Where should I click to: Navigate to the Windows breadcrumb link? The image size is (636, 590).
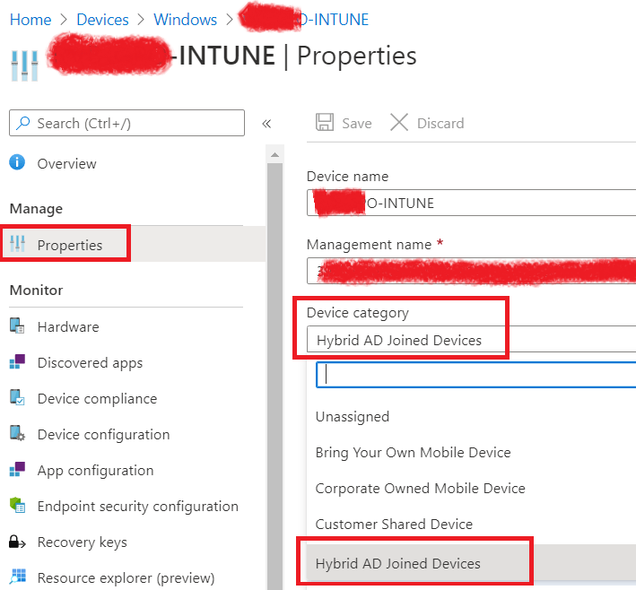pyautogui.click(x=185, y=20)
